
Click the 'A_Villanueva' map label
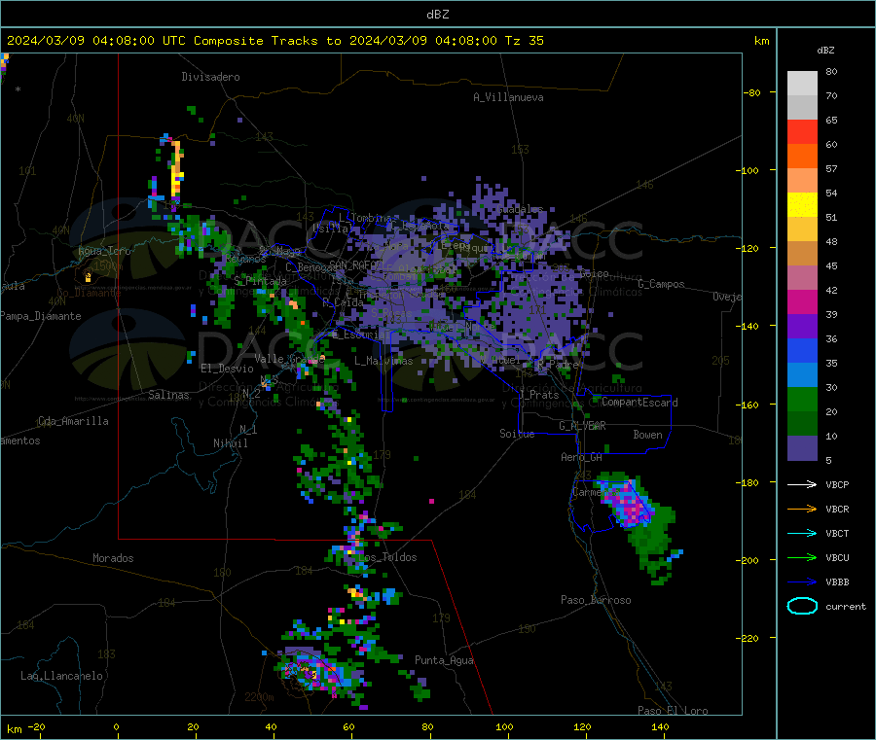coord(508,97)
